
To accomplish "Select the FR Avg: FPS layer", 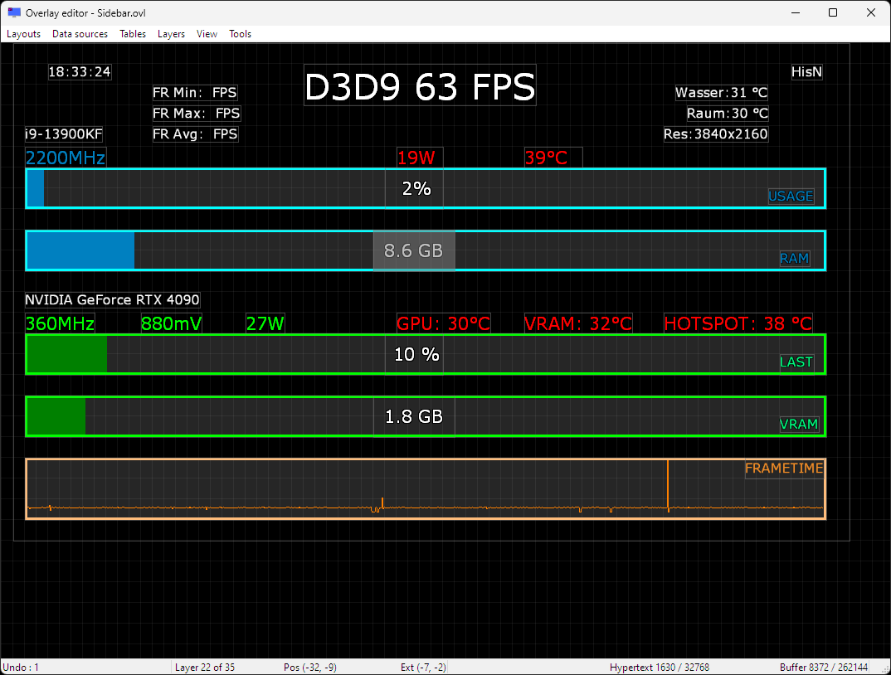I will [x=195, y=134].
